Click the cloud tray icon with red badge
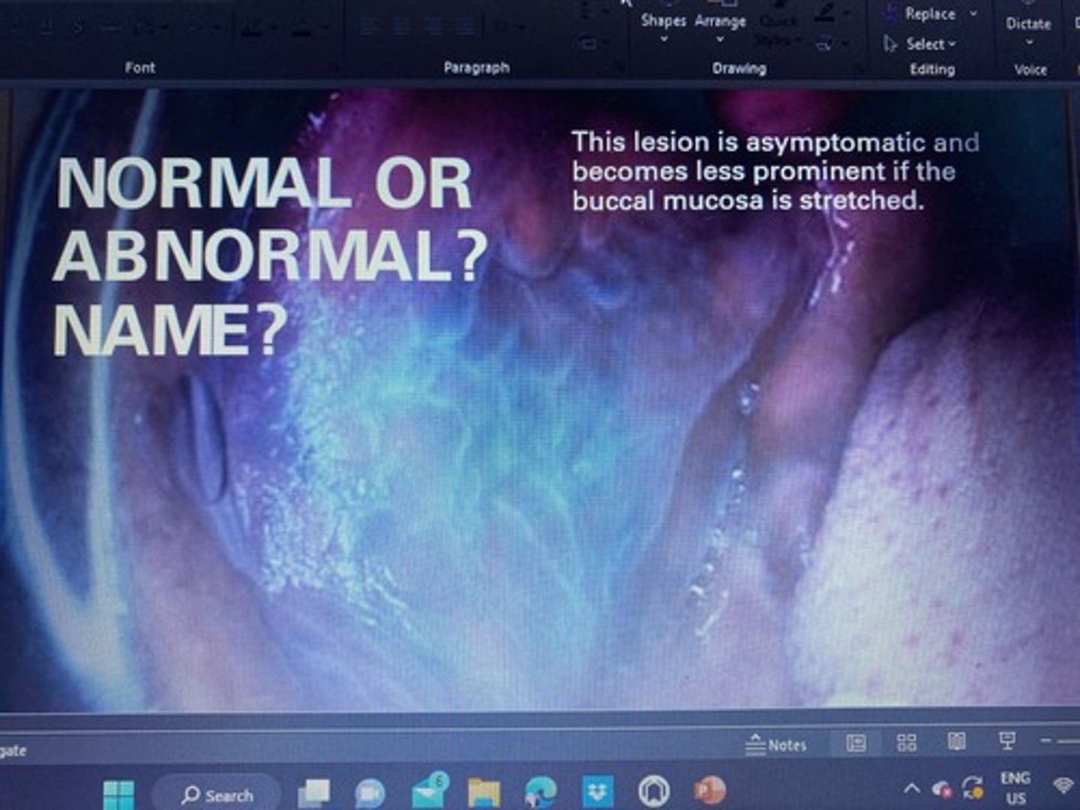 (x=942, y=788)
